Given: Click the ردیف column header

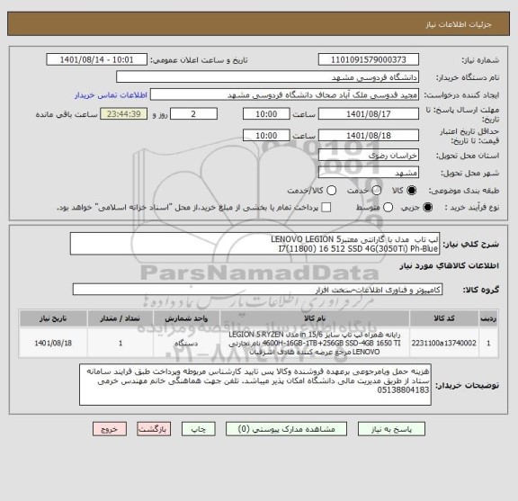Looking at the screenshot, I should click(x=488, y=318).
